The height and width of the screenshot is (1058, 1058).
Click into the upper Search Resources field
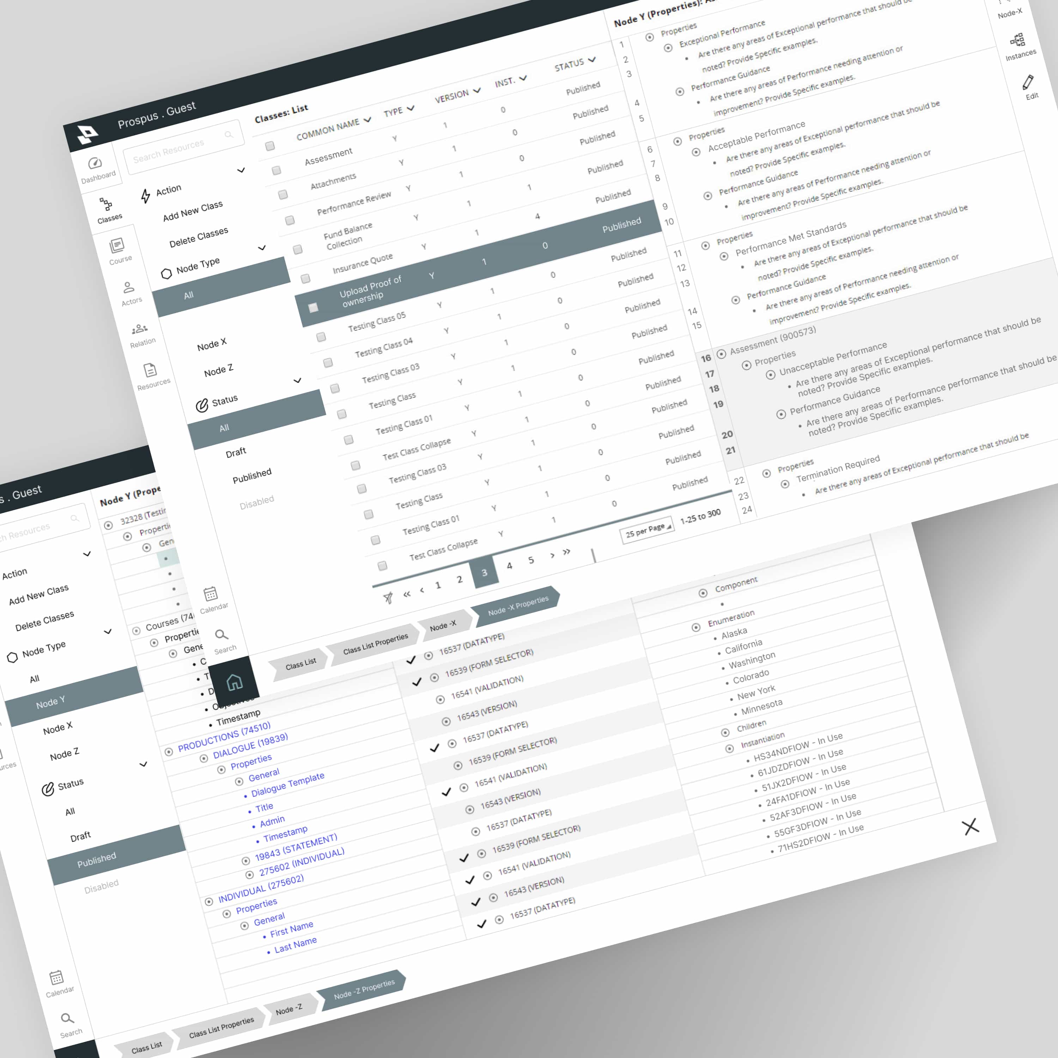click(x=183, y=147)
